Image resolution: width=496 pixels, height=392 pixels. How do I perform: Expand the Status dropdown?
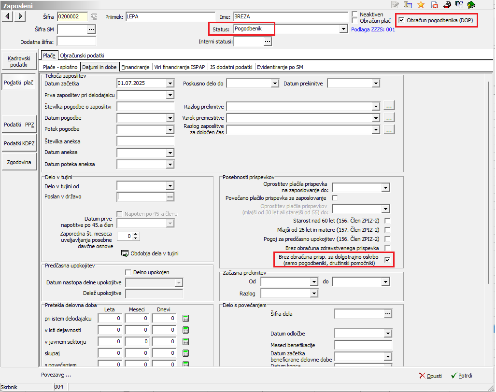click(343, 29)
